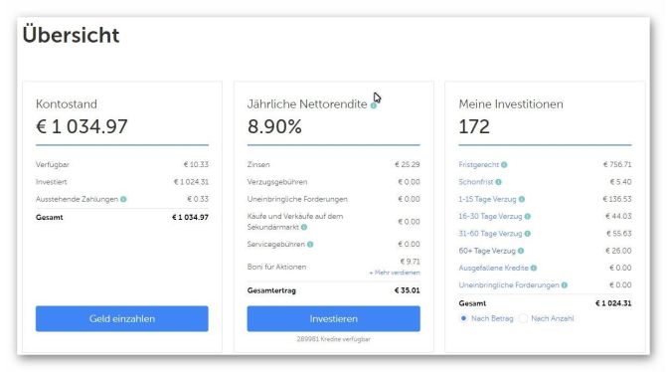This screenshot has height=372, width=667.
Task: Show info for 60+ Tage Verzug
Action: 521,251
